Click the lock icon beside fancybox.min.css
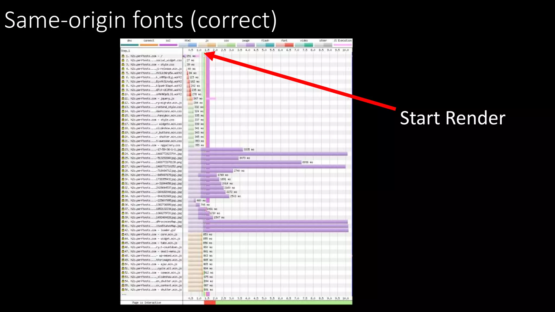 [123, 115]
